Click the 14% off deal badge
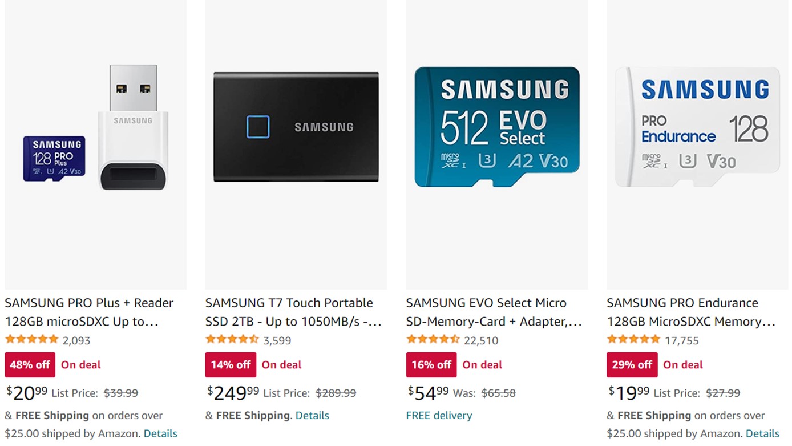This screenshot has width=792, height=446. pyautogui.click(x=231, y=365)
